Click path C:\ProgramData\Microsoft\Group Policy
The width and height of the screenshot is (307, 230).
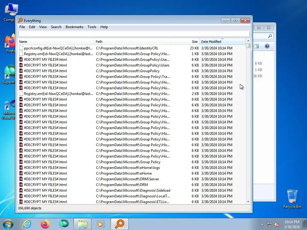pos(128,162)
